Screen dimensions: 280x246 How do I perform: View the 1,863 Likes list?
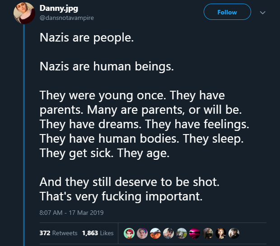98,233
